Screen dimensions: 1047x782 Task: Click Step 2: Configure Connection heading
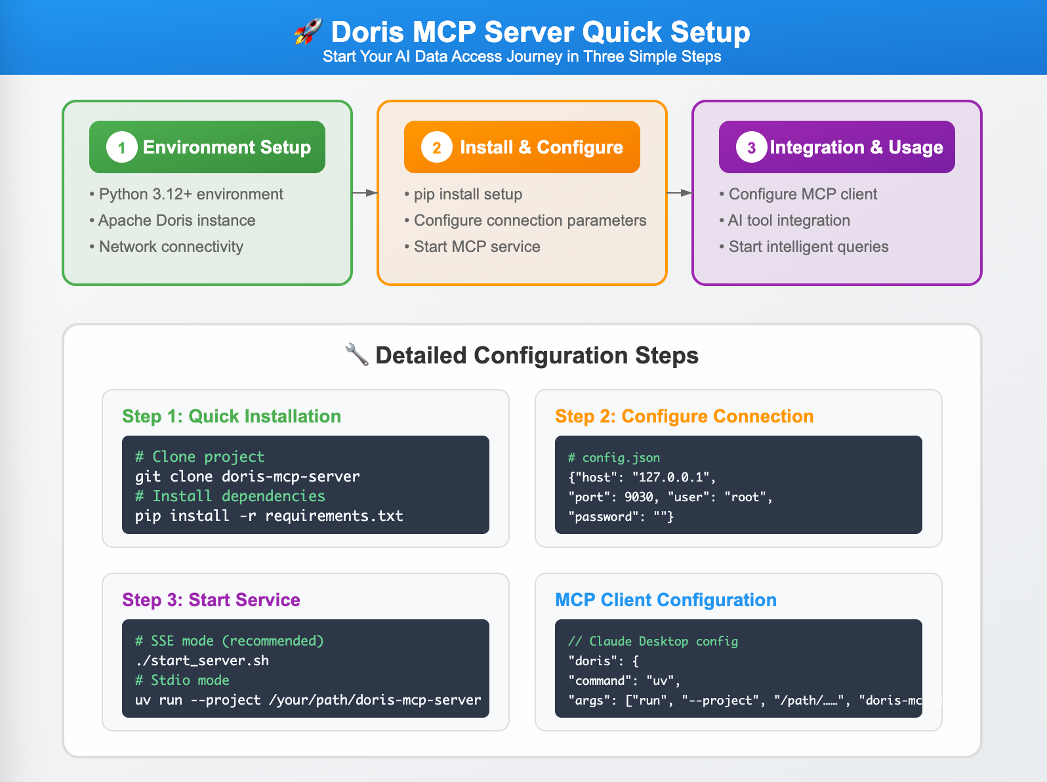click(x=684, y=416)
